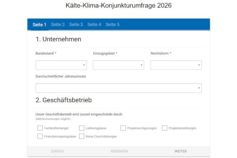Open the Seite 2 tab
The width and height of the screenshot is (237, 158).
[58, 24]
